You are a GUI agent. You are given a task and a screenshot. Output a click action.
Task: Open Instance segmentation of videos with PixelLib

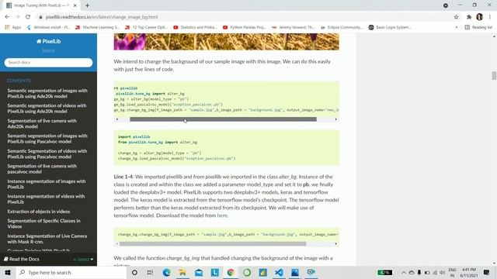tap(46, 199)
